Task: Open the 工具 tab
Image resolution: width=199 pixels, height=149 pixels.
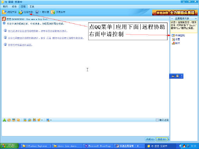Action: pyautogui.click(x=32, y=7)
